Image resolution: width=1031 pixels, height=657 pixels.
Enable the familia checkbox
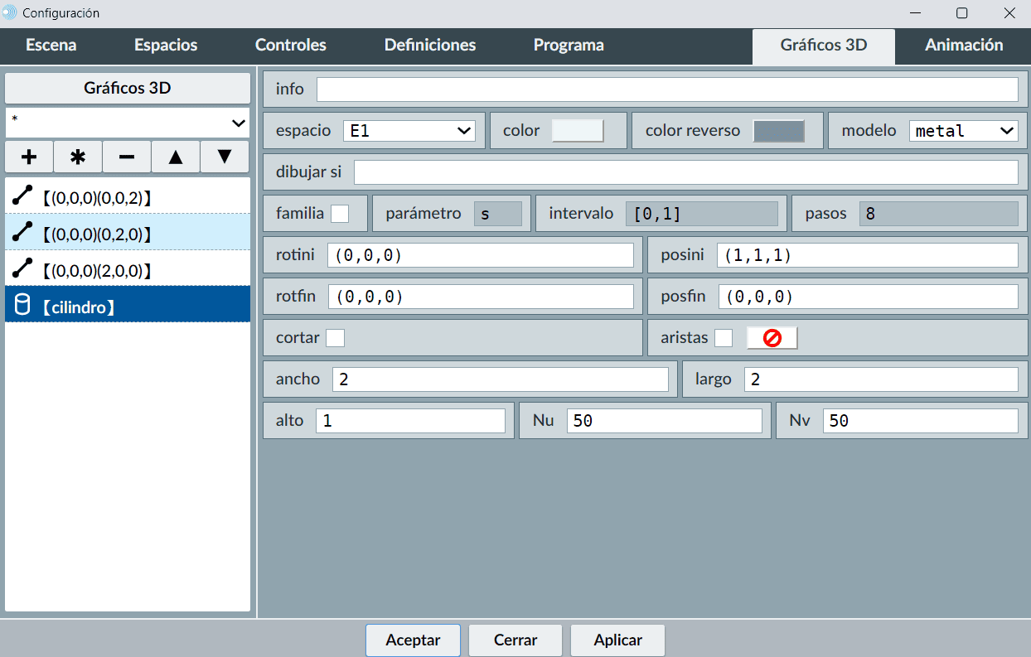340,214
